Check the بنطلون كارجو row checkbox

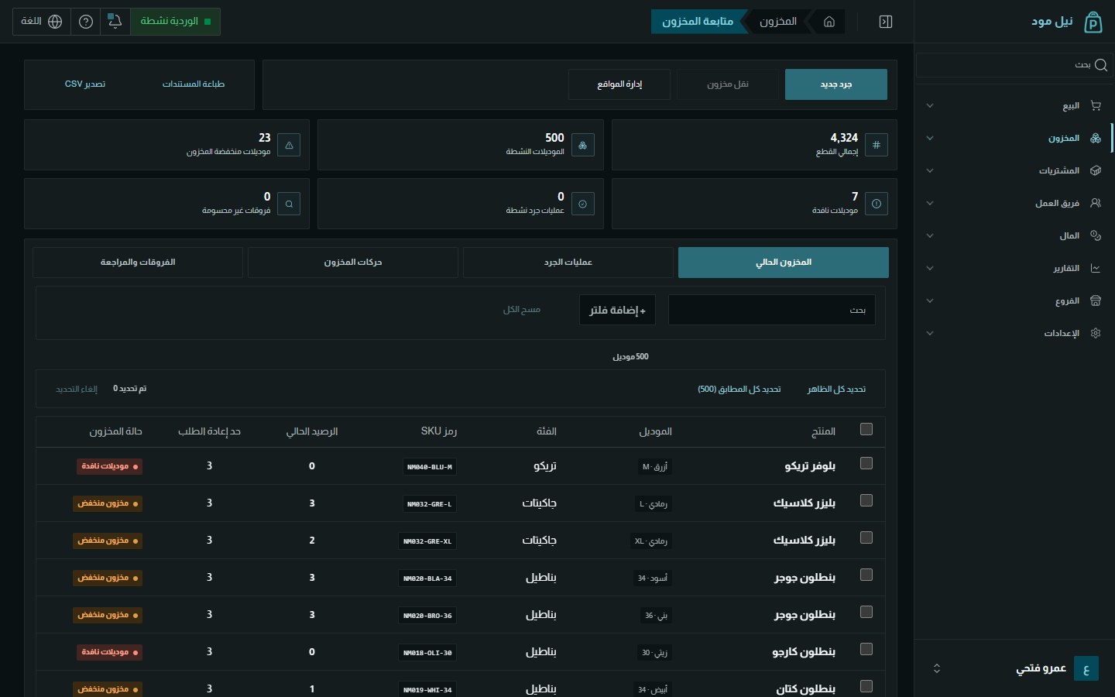pyautogui.click(x=866, y=649)
